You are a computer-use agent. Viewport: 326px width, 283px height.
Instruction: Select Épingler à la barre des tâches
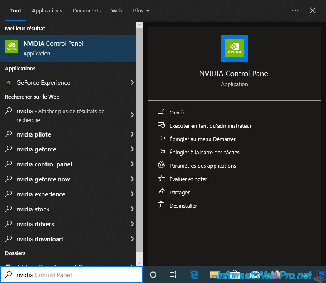(x=205, y=152)
